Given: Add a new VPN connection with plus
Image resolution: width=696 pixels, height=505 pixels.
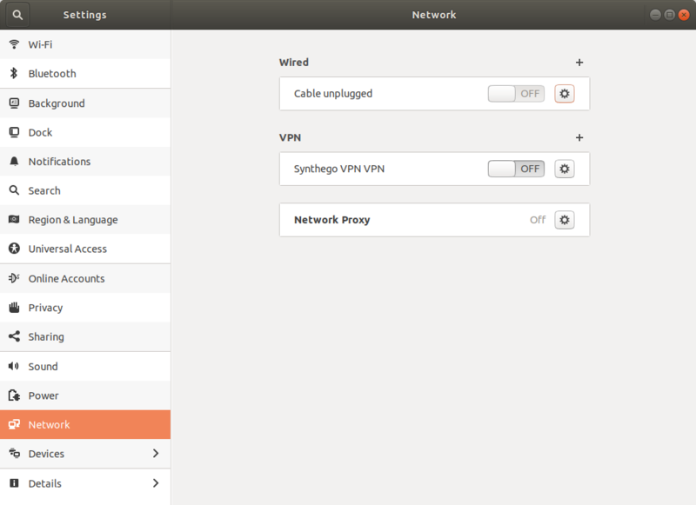Looking at the screenshot, I should (x=579, y=137).
